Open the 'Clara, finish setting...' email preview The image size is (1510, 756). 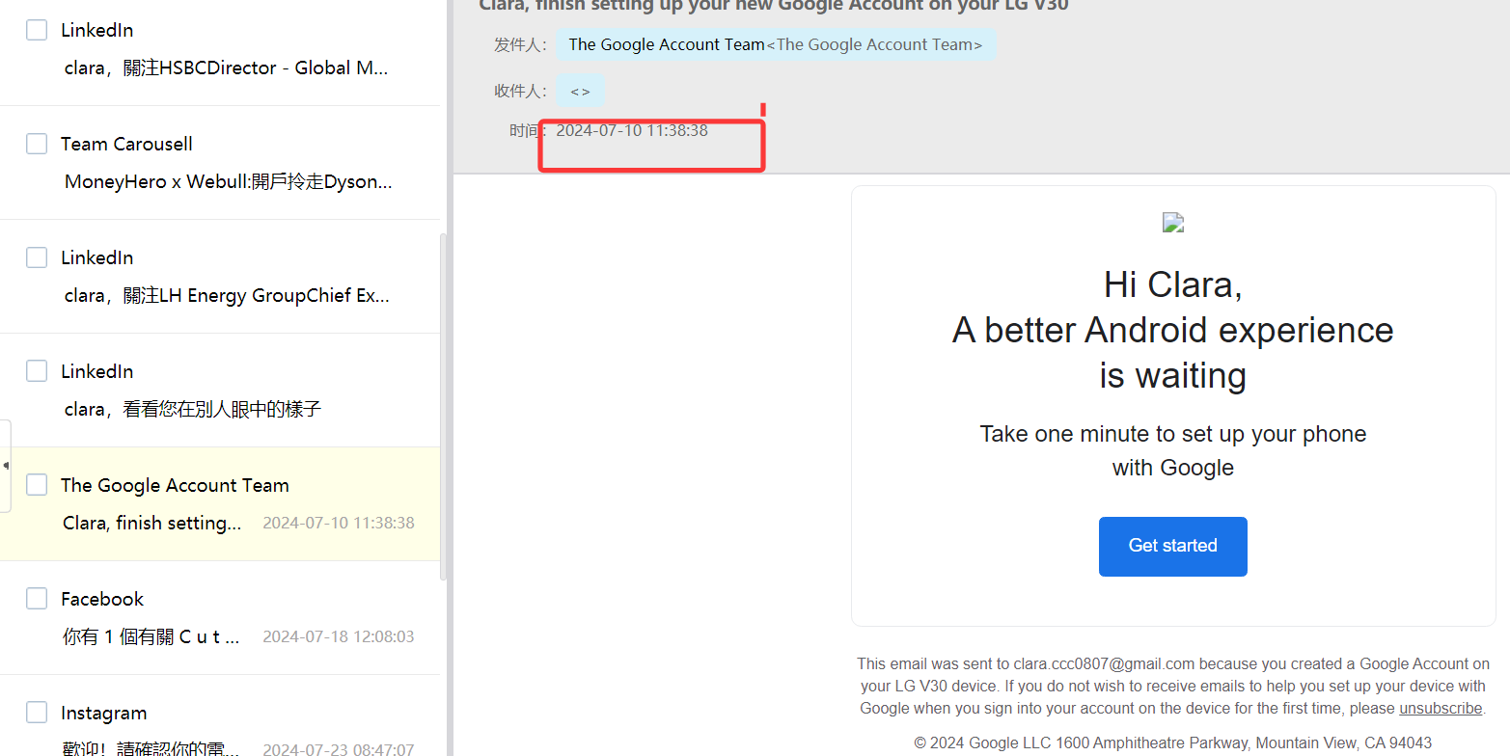pyautogui.click(x=152, y=523)
